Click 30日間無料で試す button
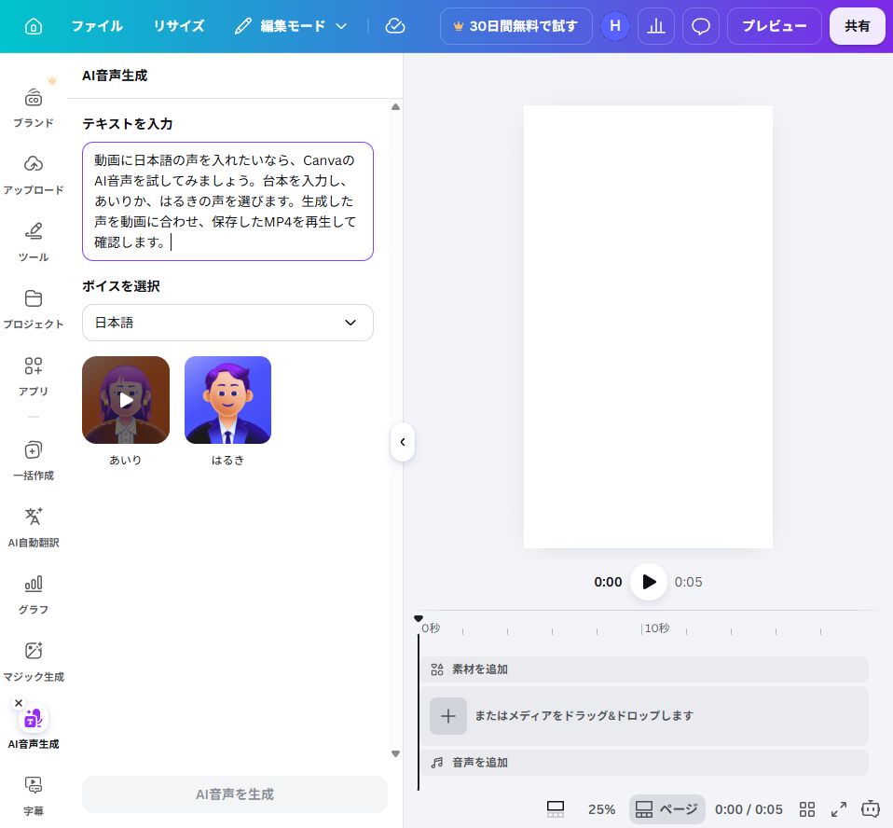This screenshot has height=828, width=893. tap(515, 26)
